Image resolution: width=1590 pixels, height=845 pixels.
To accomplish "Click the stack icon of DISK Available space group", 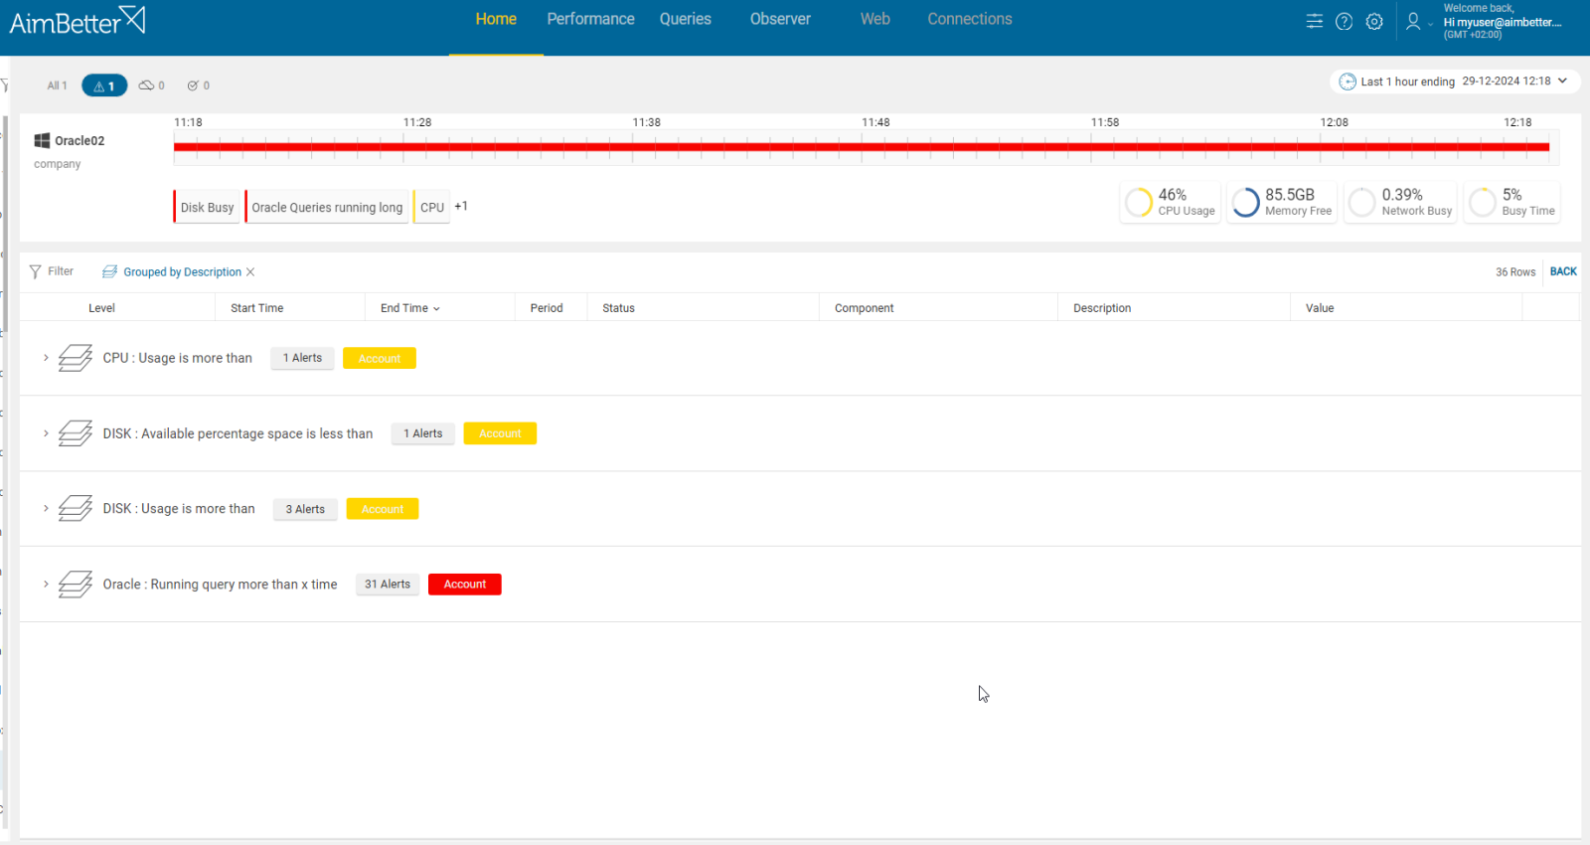I will click(76, 433).
